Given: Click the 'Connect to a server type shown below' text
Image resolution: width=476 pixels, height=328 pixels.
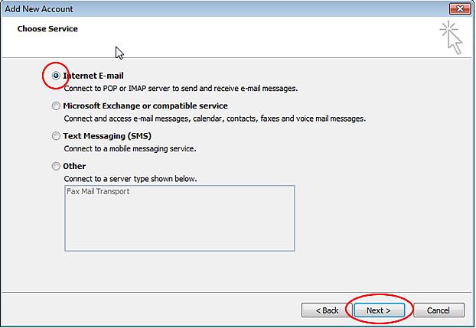Looking at the screenshot, I should click(x=130, y=179).
